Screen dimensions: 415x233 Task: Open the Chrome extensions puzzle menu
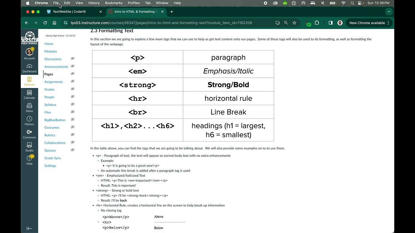pos(317,23)
